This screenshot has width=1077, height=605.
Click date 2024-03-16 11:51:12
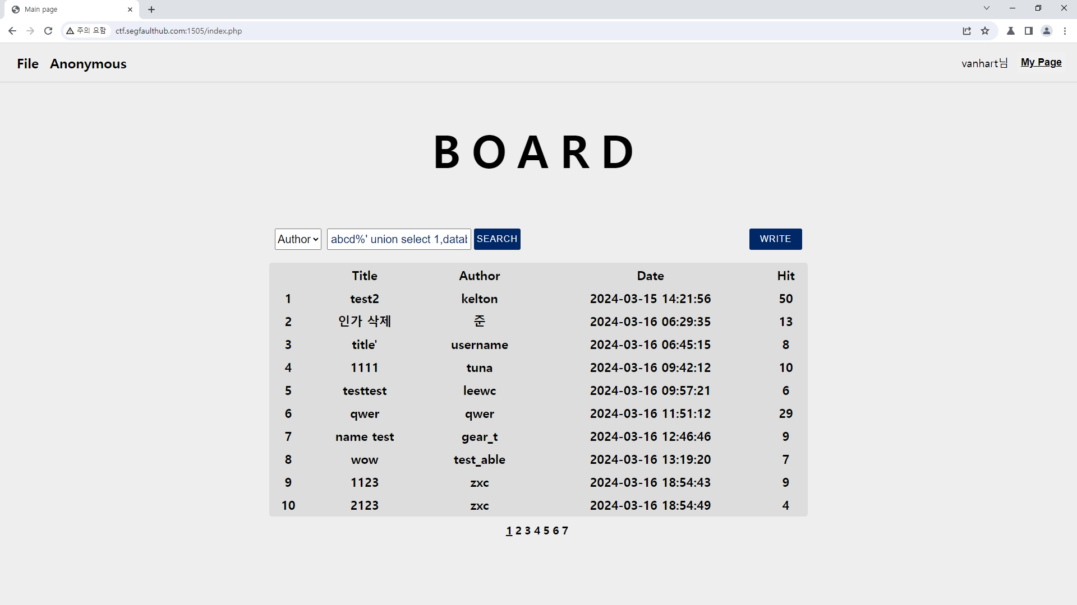[651, 414]
